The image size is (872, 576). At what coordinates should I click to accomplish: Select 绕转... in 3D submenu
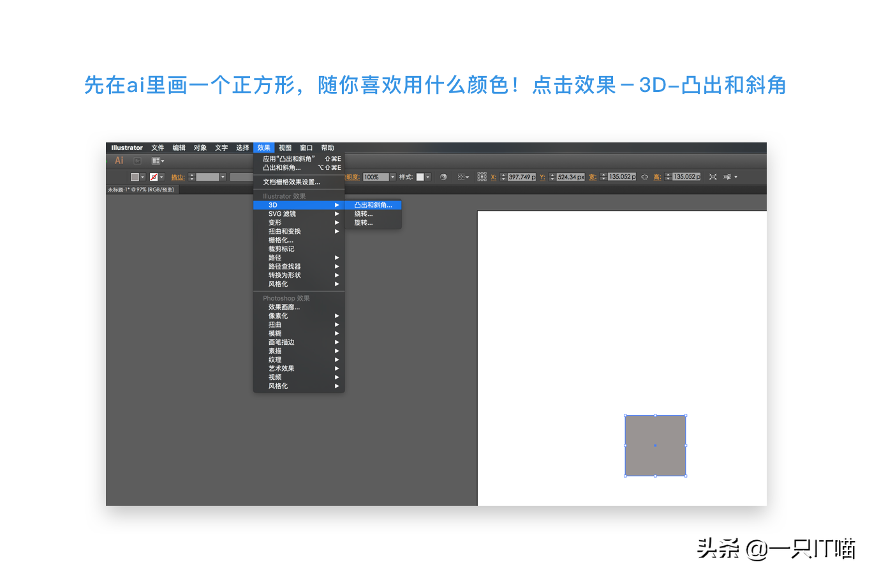(373, 214)
